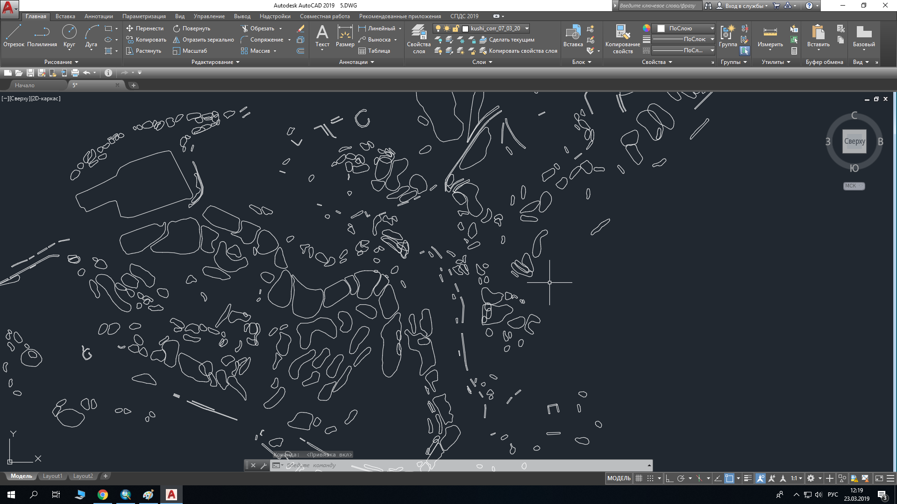Toggle object snap in status bar
The image size is (897, 504).
coord(729,478)
